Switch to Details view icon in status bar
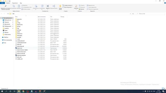 tap(163, 88)
